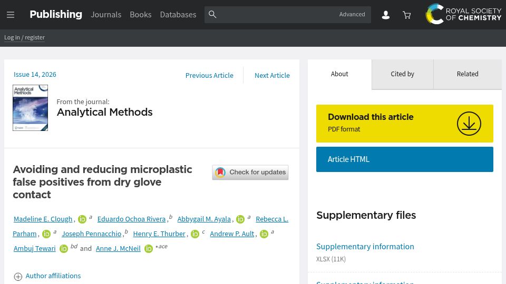
Task: Open Issue 14, 2026 link
Action: click(35, 74)
